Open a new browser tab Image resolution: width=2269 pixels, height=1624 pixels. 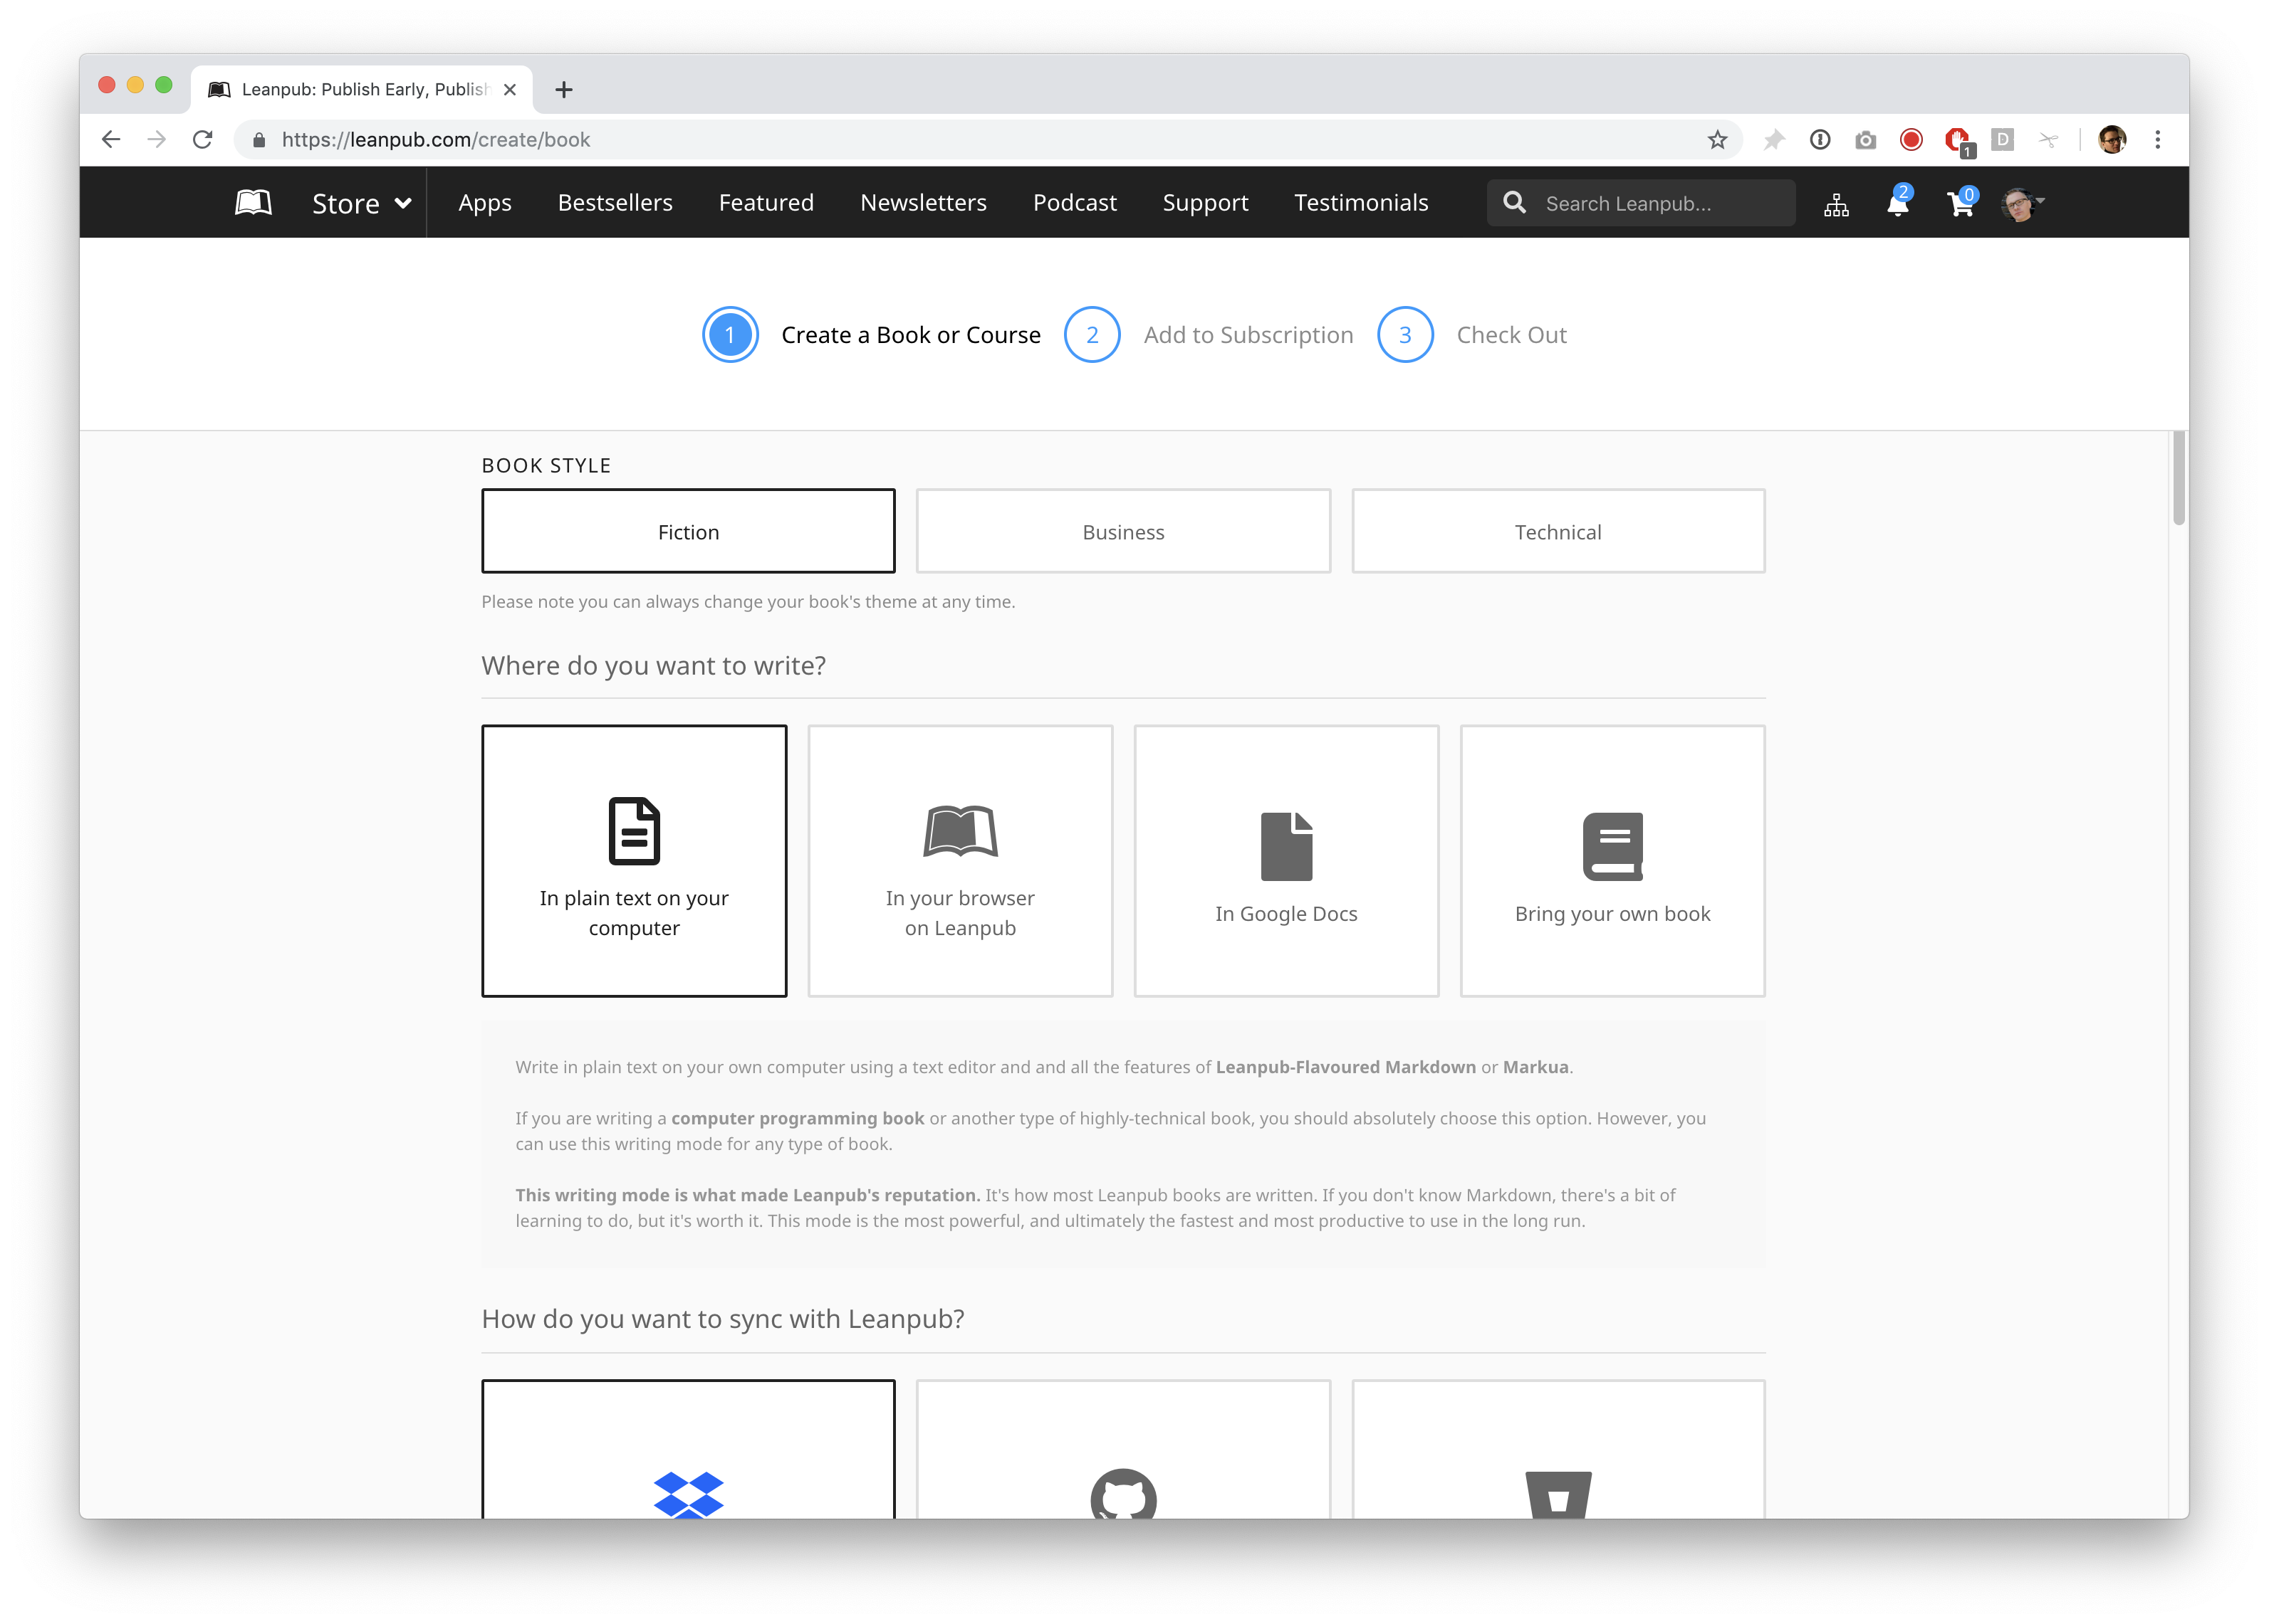coord(564,89)
